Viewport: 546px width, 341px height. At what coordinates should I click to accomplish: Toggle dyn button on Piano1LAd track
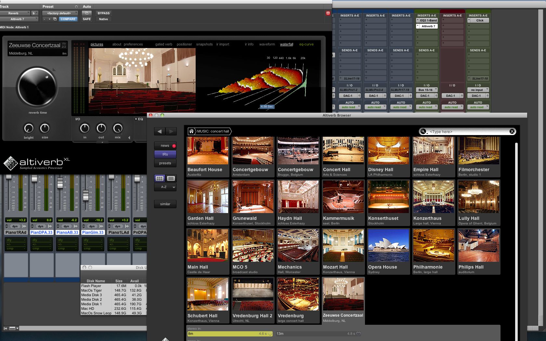[x=118, y=226]
